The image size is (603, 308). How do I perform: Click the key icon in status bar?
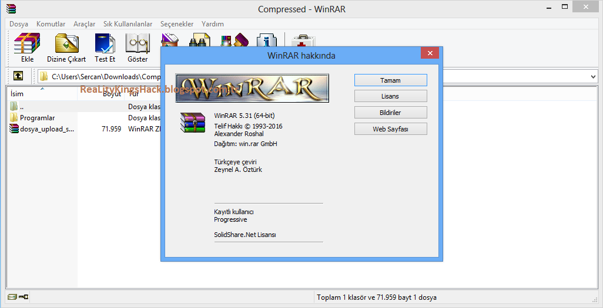24,297
